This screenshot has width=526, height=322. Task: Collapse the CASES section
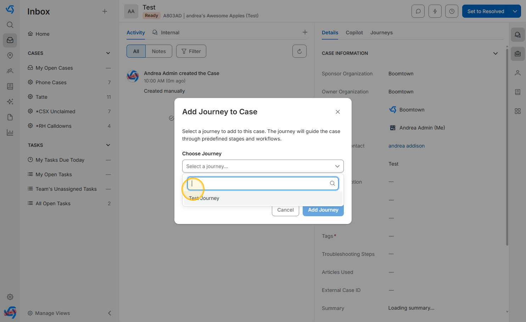(108, 53)
